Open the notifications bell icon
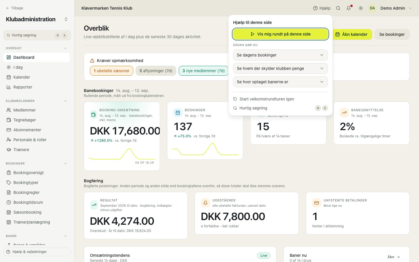 pos(349,8)
